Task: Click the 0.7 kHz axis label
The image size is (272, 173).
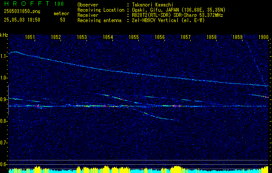Action: point(3,143)
